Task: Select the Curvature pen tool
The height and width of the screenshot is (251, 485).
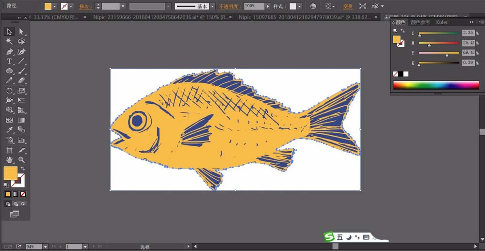Action: (21, 51)
